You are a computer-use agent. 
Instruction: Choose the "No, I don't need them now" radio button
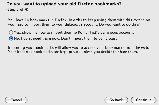[11, 39]
